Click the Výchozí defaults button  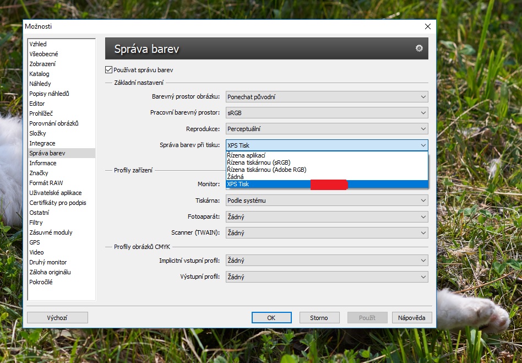pos(57,318)
